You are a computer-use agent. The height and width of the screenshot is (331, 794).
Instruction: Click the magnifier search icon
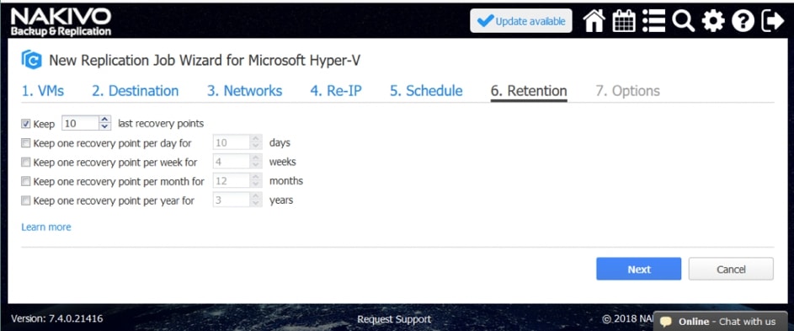tap(683, 21)
